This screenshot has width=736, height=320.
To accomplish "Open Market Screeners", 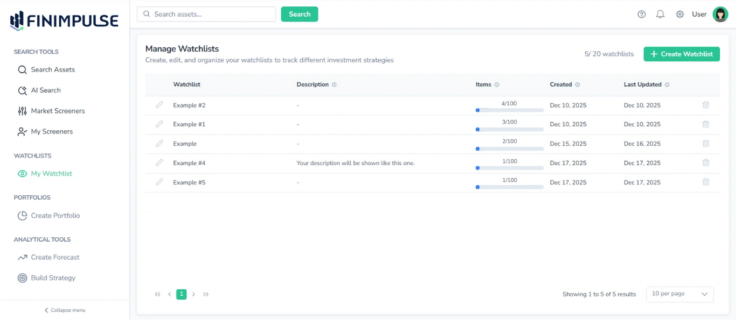I will coord(57,111).
